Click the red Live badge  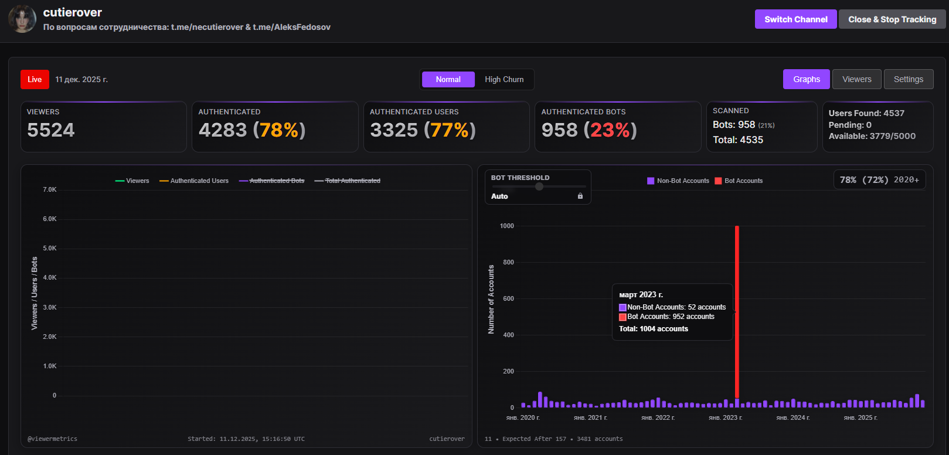click(35, 79)
